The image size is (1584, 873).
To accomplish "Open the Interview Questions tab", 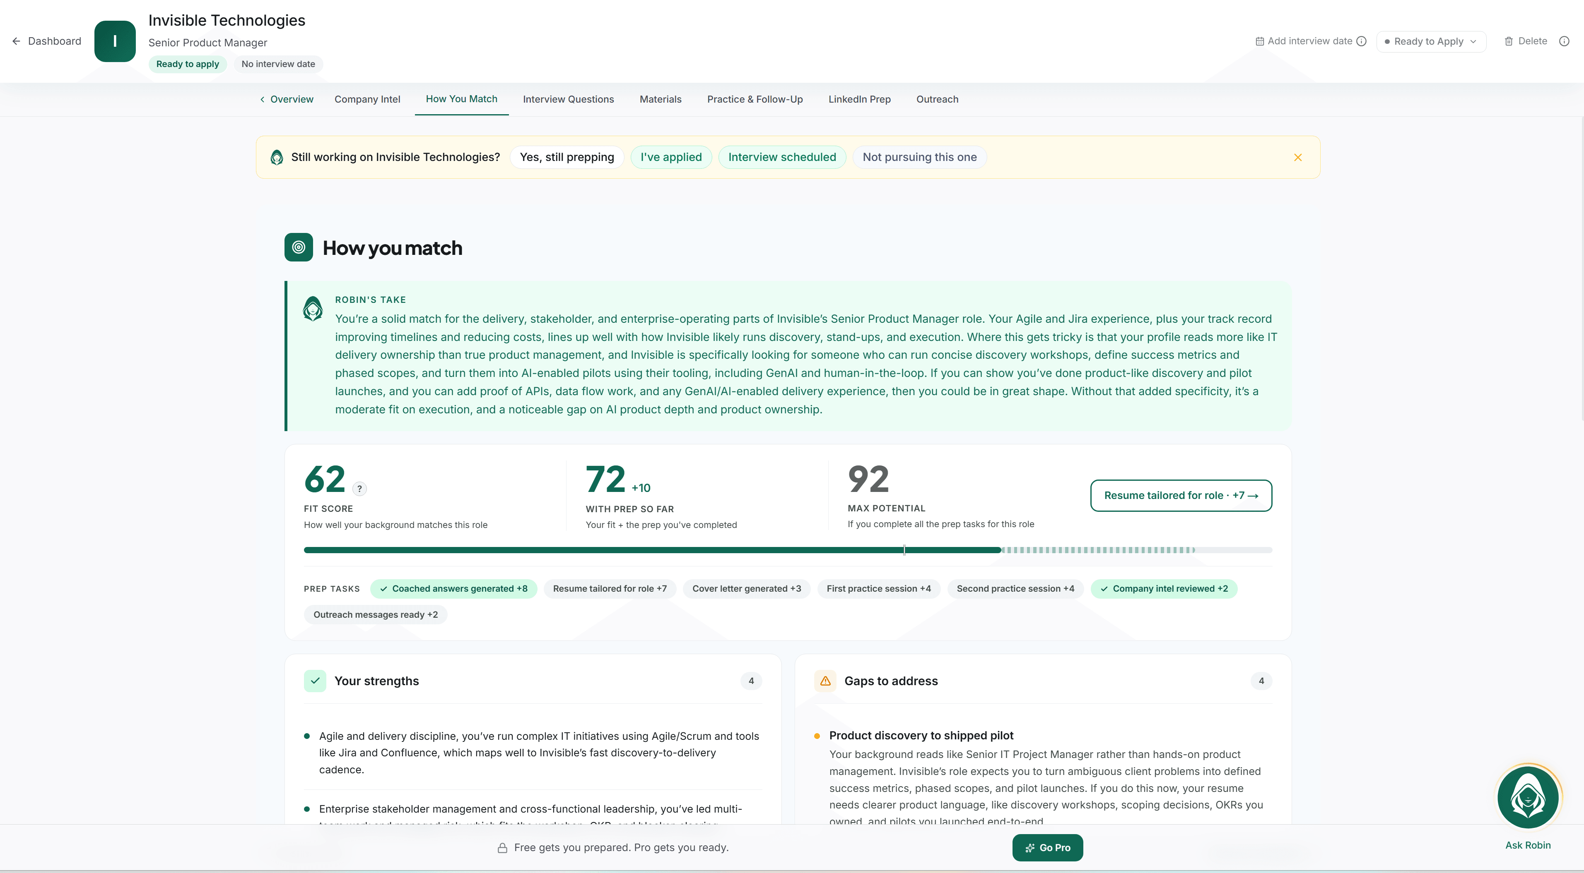I will coord(568,99).
